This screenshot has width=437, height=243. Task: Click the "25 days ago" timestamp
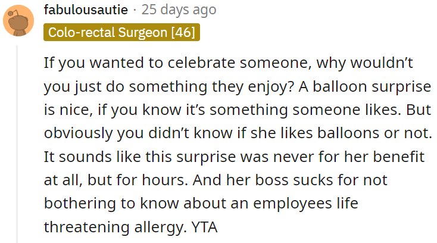[x=179, y=10]
